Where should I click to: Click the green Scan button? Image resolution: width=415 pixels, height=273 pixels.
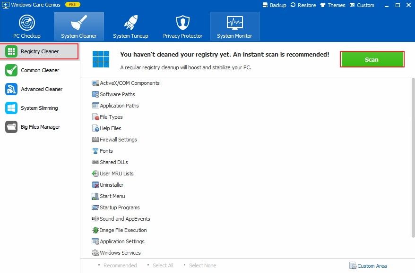pos(372,59)
